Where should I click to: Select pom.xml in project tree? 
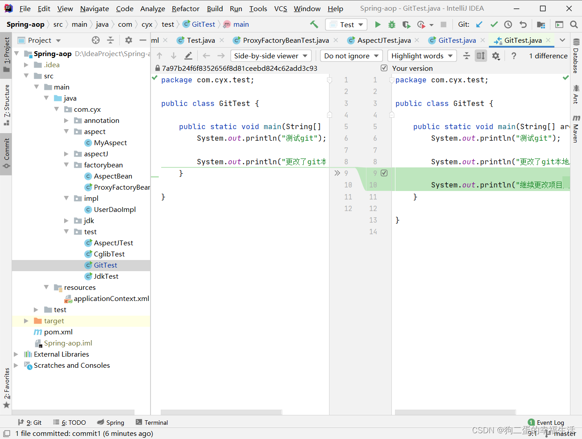pyautogui.click(x=58, y=332)
